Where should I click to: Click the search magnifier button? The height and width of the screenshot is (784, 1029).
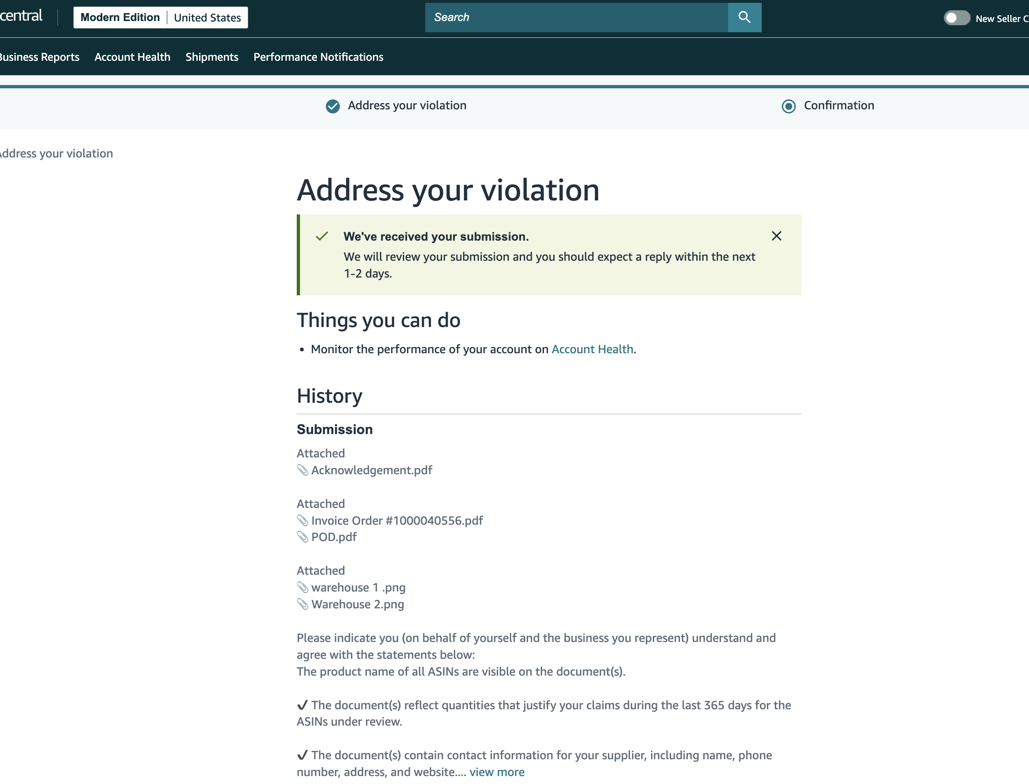[744, 17]
